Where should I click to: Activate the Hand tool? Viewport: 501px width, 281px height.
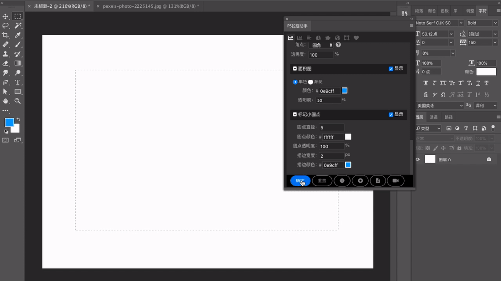pyautogui.click(x=6, y=101)
